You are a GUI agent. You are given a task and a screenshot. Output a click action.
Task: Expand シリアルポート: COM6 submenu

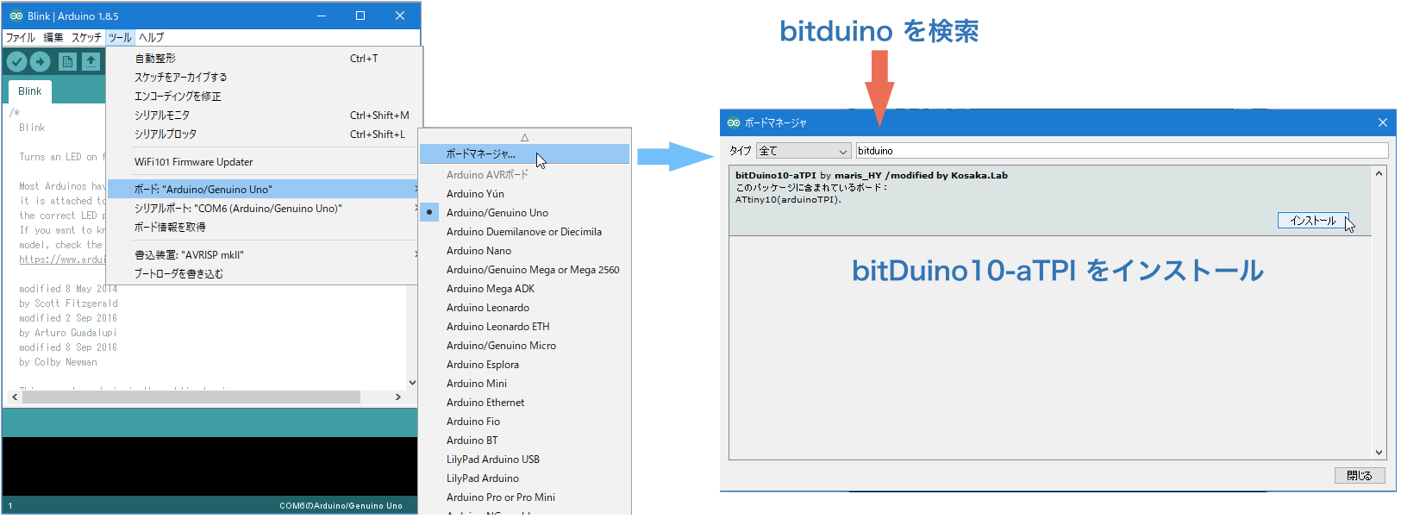[264, 209]
